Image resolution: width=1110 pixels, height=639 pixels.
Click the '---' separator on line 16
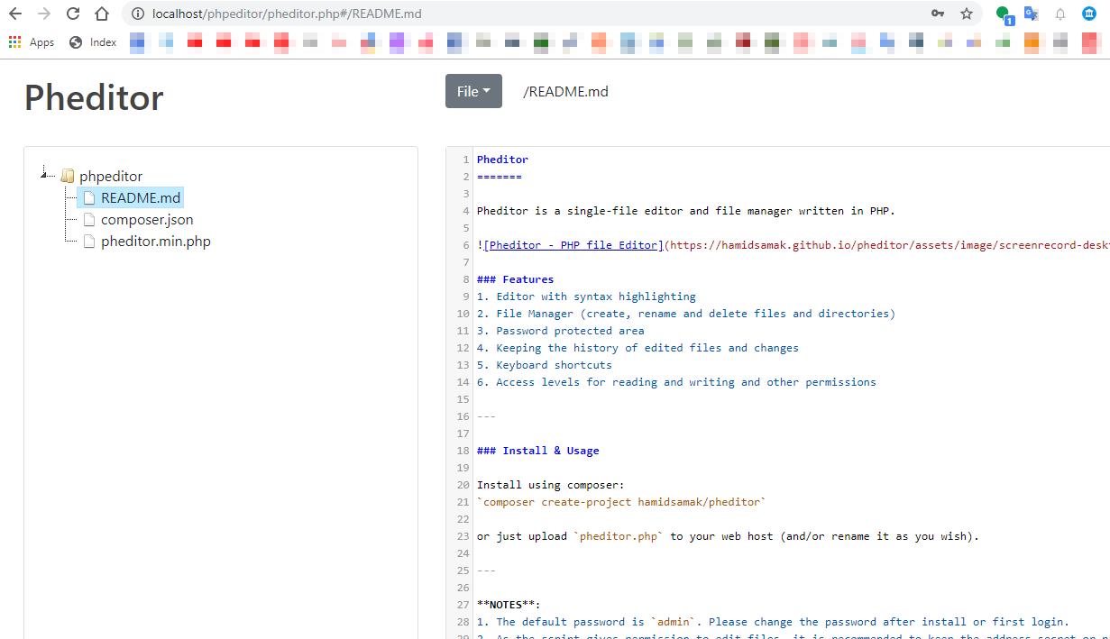coord(486,416)
